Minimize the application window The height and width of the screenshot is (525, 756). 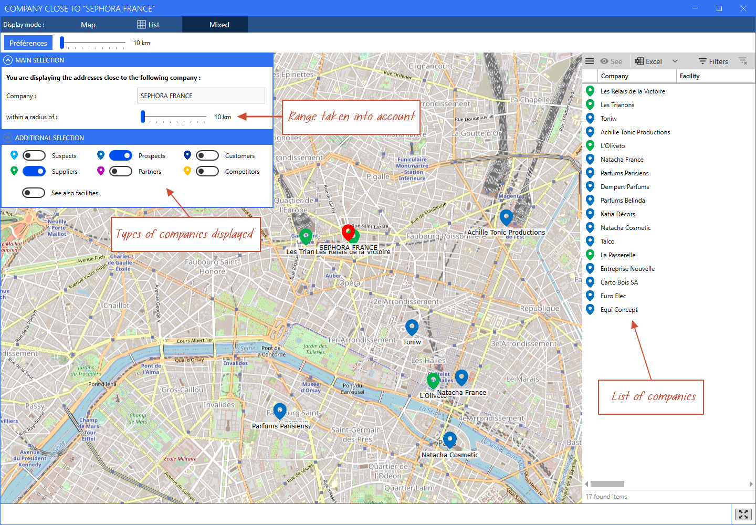(x=695, y=8)
